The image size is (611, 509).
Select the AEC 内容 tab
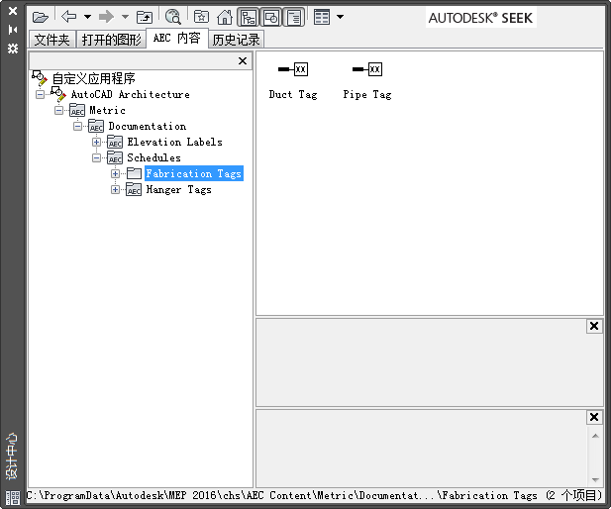point(177,39)
